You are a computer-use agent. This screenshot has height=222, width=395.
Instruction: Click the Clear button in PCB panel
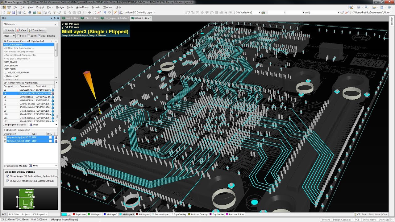click(x=22, y=30)
